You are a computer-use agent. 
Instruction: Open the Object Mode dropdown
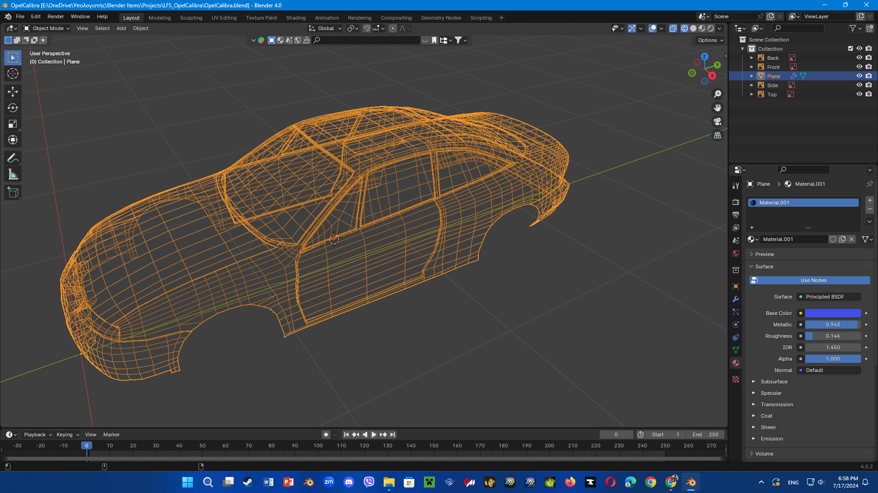pyautogui.click(x=47, y=28)
